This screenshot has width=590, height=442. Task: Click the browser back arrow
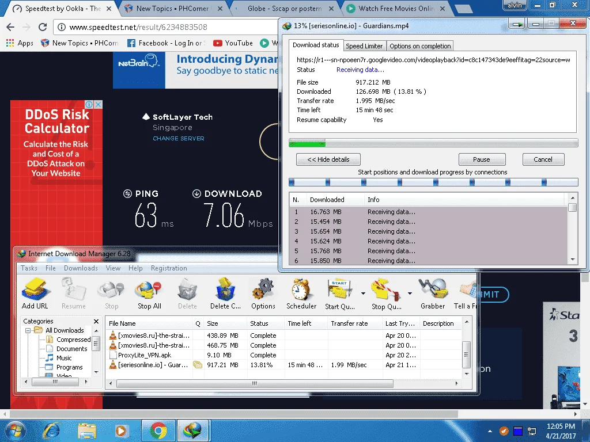coord(10,27)
